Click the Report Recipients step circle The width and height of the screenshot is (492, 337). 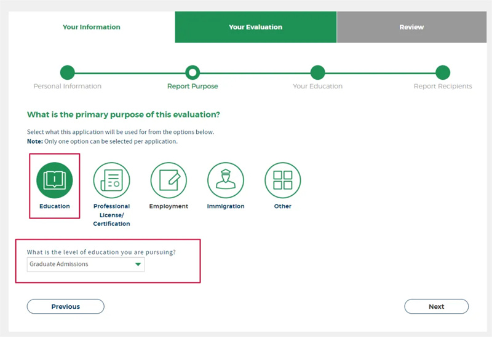(443, 72)
